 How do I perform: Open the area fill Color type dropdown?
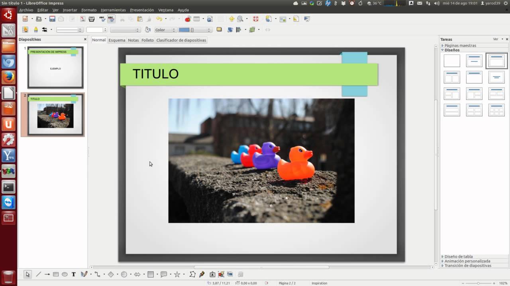165,30
